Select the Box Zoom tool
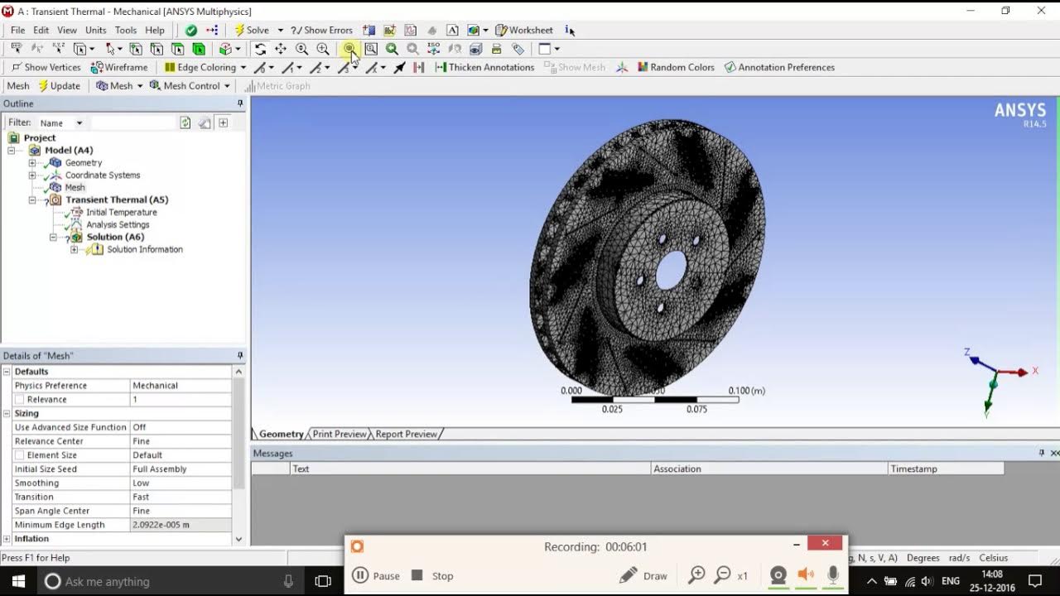 (x=322, y=49)
